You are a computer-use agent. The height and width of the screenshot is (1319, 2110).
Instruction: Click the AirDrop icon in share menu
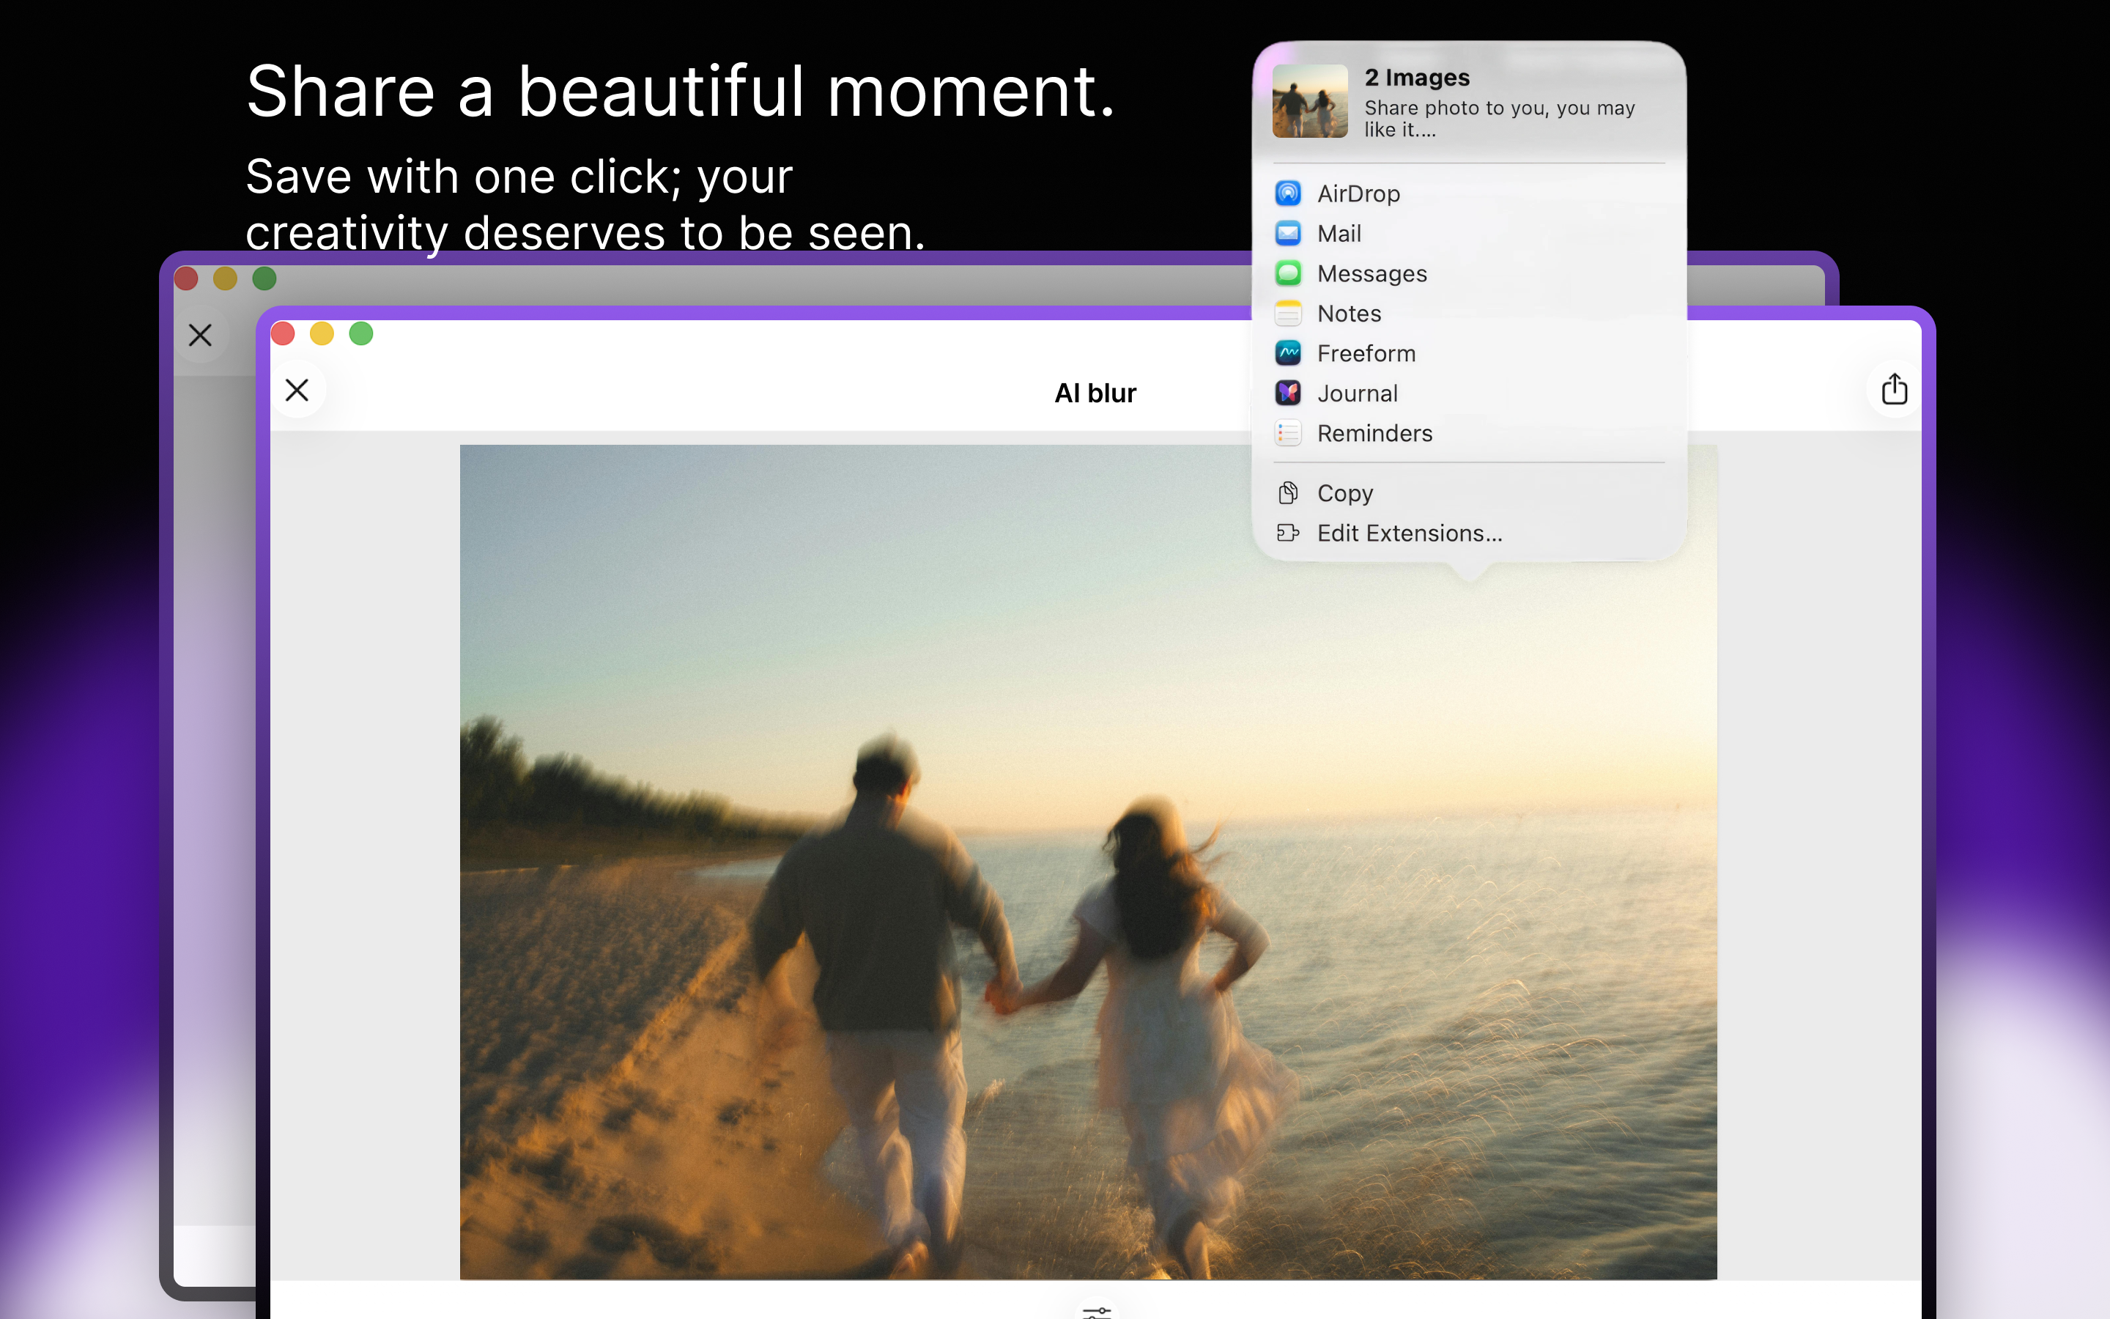[x=1288, y=193]
